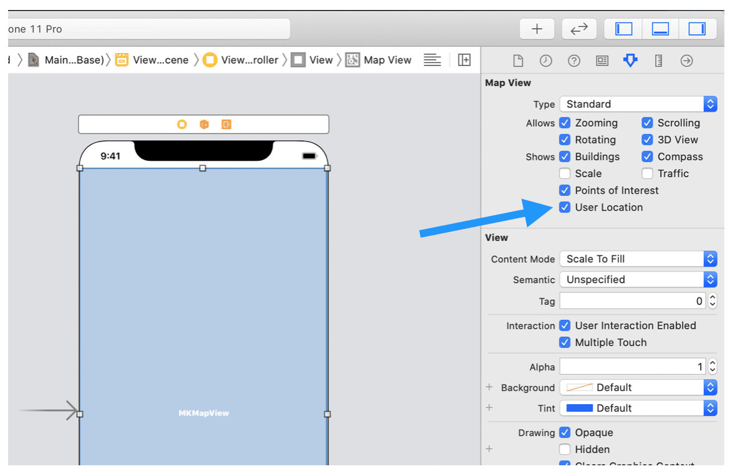Click the code review arrows button
Image resolution: width=735 pixels, height=474 pixels.
coord(579,29)
